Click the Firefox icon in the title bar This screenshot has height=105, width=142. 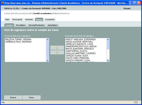[x=2, y=3]
